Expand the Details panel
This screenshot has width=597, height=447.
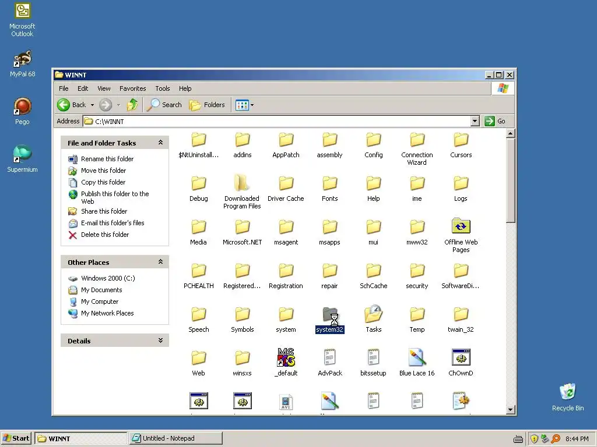tap(160, 340)
